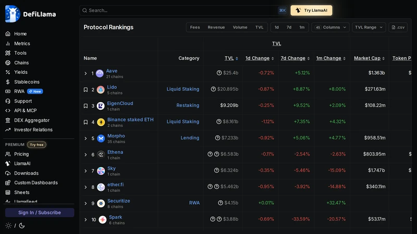
Task: Expand the Sky row
Action: (x=85, y=171)
